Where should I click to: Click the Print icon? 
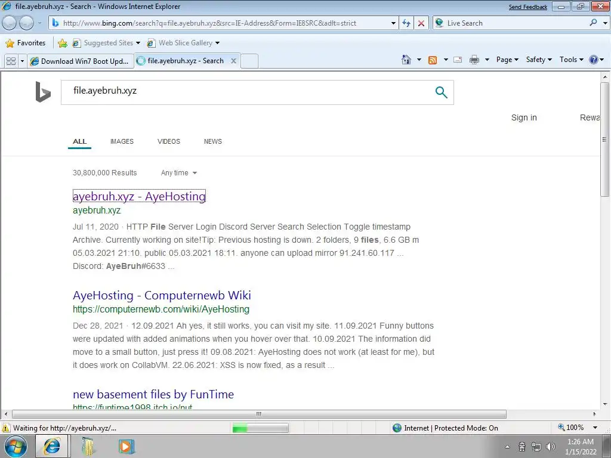pos(474,60)
